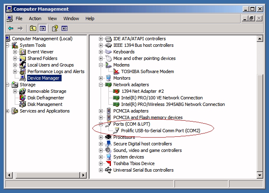Viewport: 269px width, 193px height.
Task: Expand Performance Logs and Alerts node
Action: [x=15, y=71]
